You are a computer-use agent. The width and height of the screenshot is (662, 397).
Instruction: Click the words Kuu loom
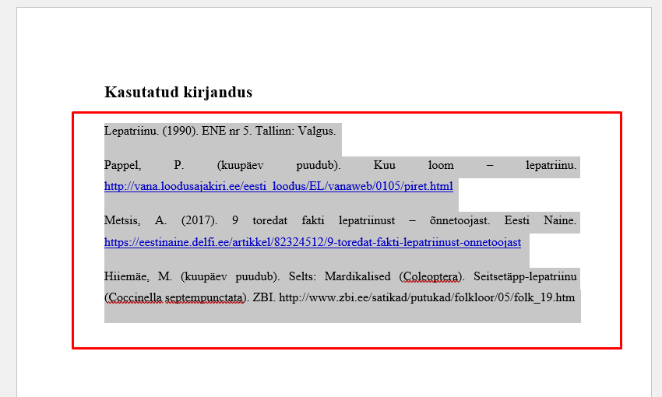(x=414, y=165)
